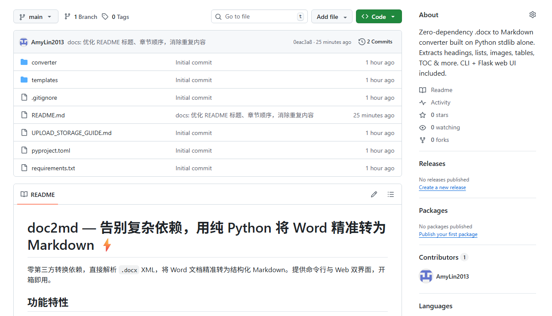This screenshot has height=316, width=552.
Task: Open the green Code dropdown
Action: tap(379, 16)
